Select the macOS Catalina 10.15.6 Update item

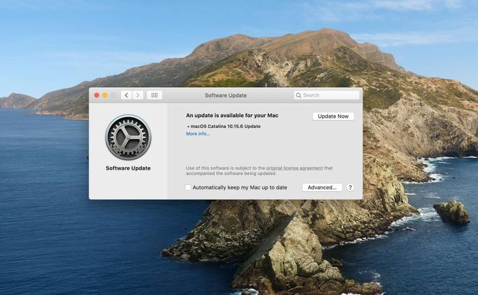pyautogui.click(x=224, y=126)
